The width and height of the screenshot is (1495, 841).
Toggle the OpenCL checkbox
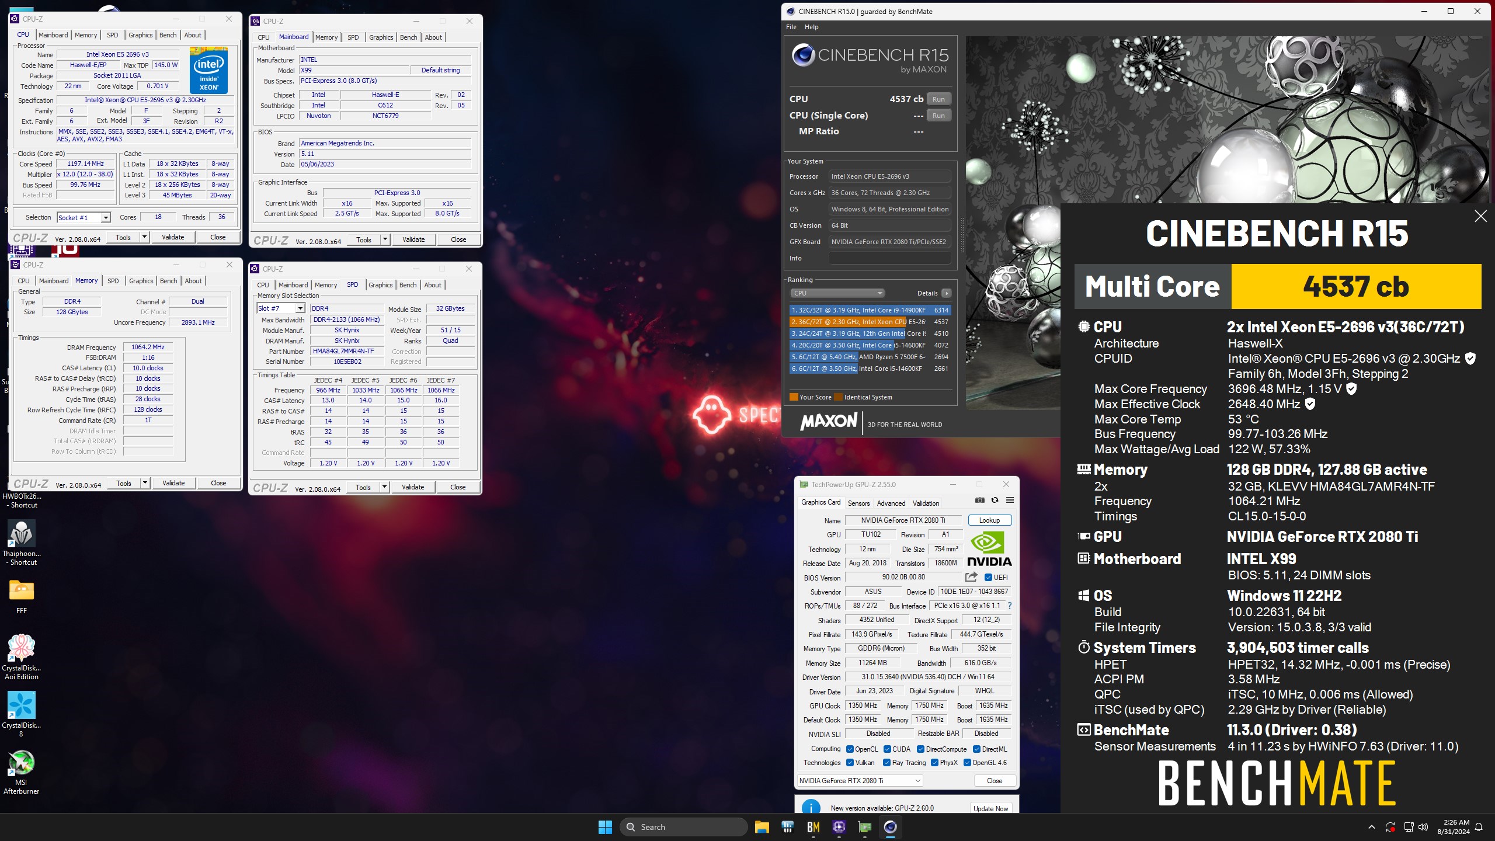pyautogui.click(x=850, y=749)
